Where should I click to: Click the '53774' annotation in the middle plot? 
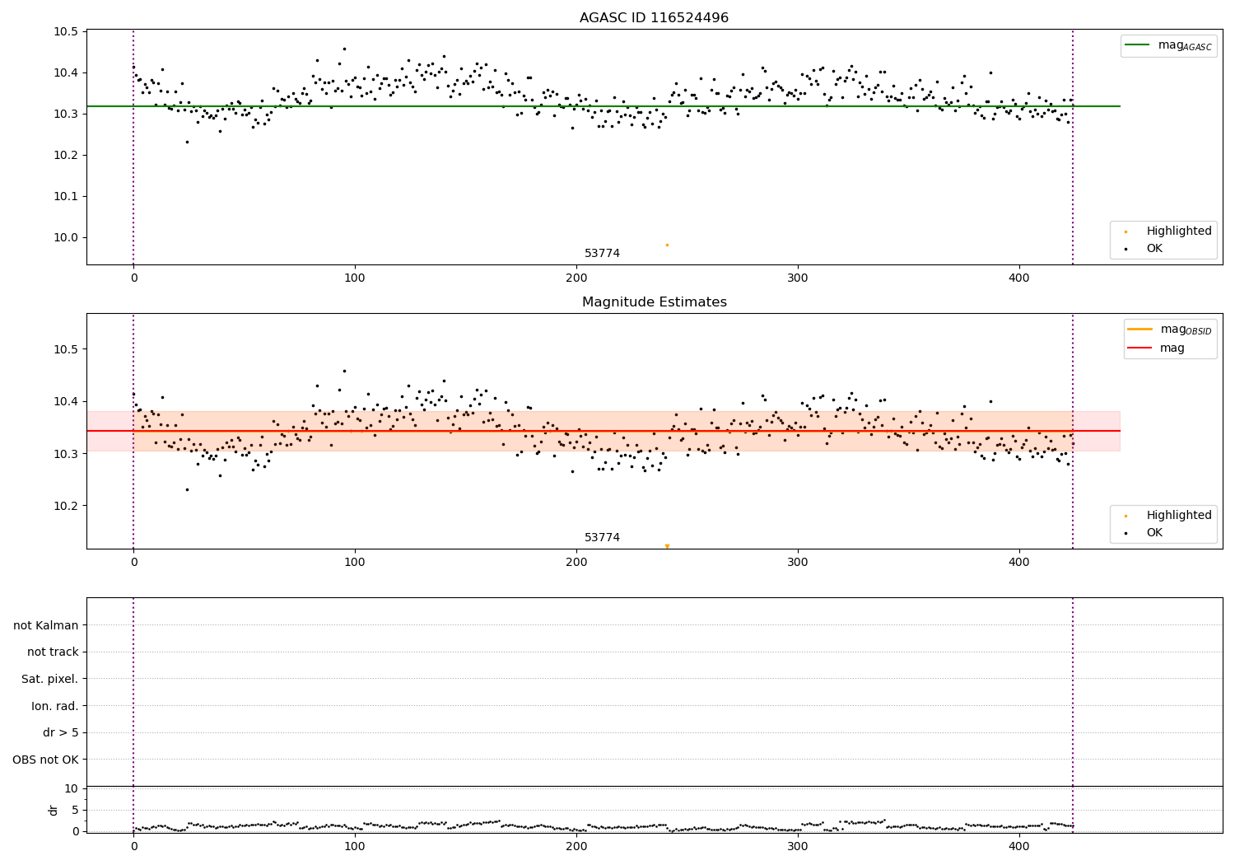click(602, 538)
